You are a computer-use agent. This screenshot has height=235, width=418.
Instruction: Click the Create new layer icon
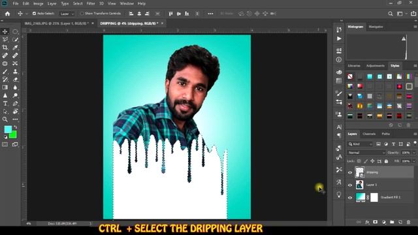click(x=400, y=222)
